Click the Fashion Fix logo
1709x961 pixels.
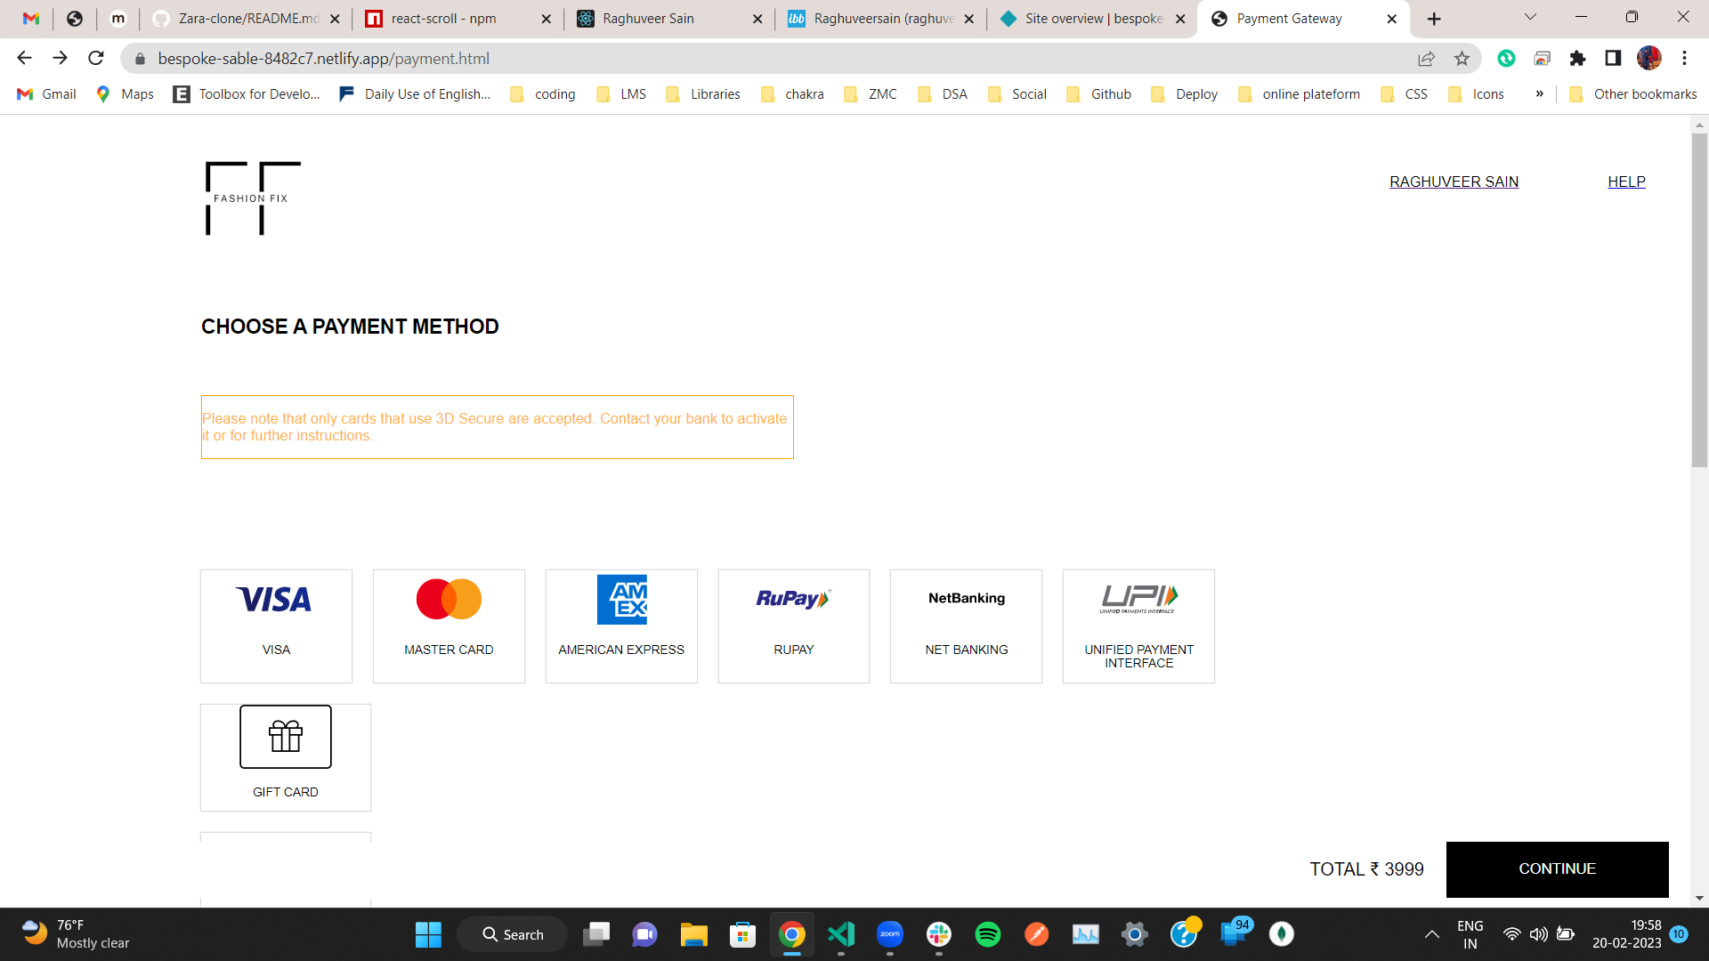point(253,198)
